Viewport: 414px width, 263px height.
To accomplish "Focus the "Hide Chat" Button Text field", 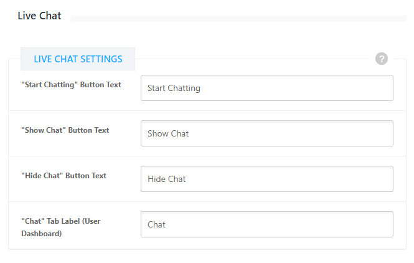I will (266, 179).
